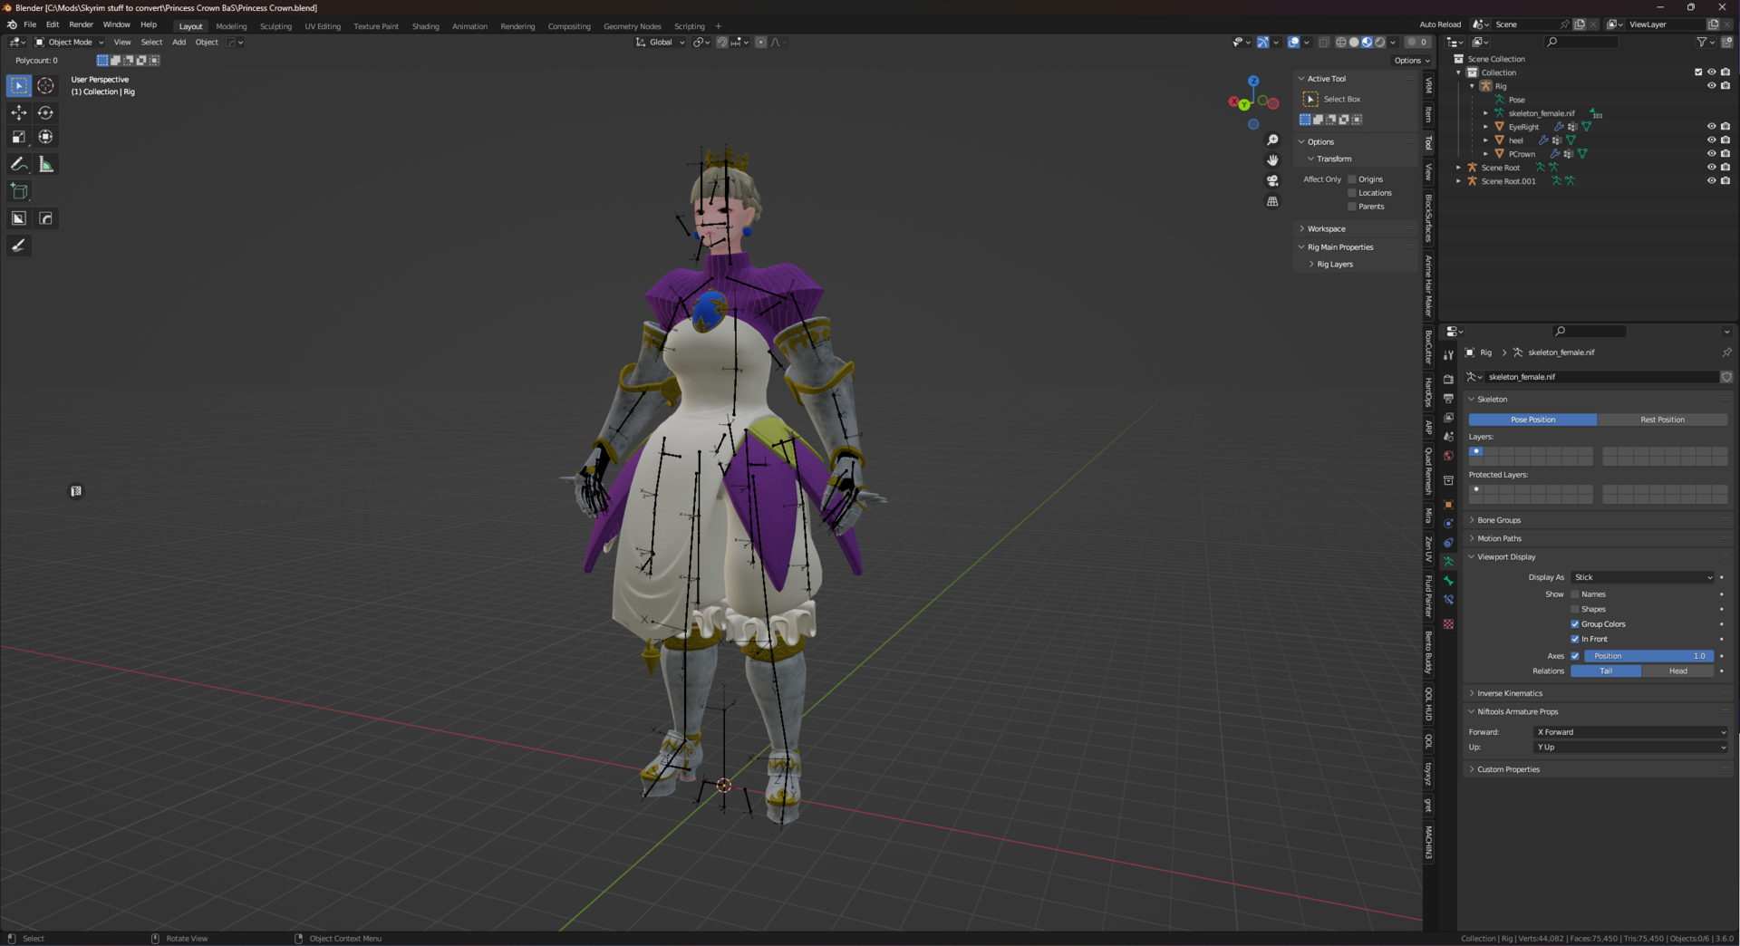Select the Cursor tool in toolbar

(x=45, y=85)
